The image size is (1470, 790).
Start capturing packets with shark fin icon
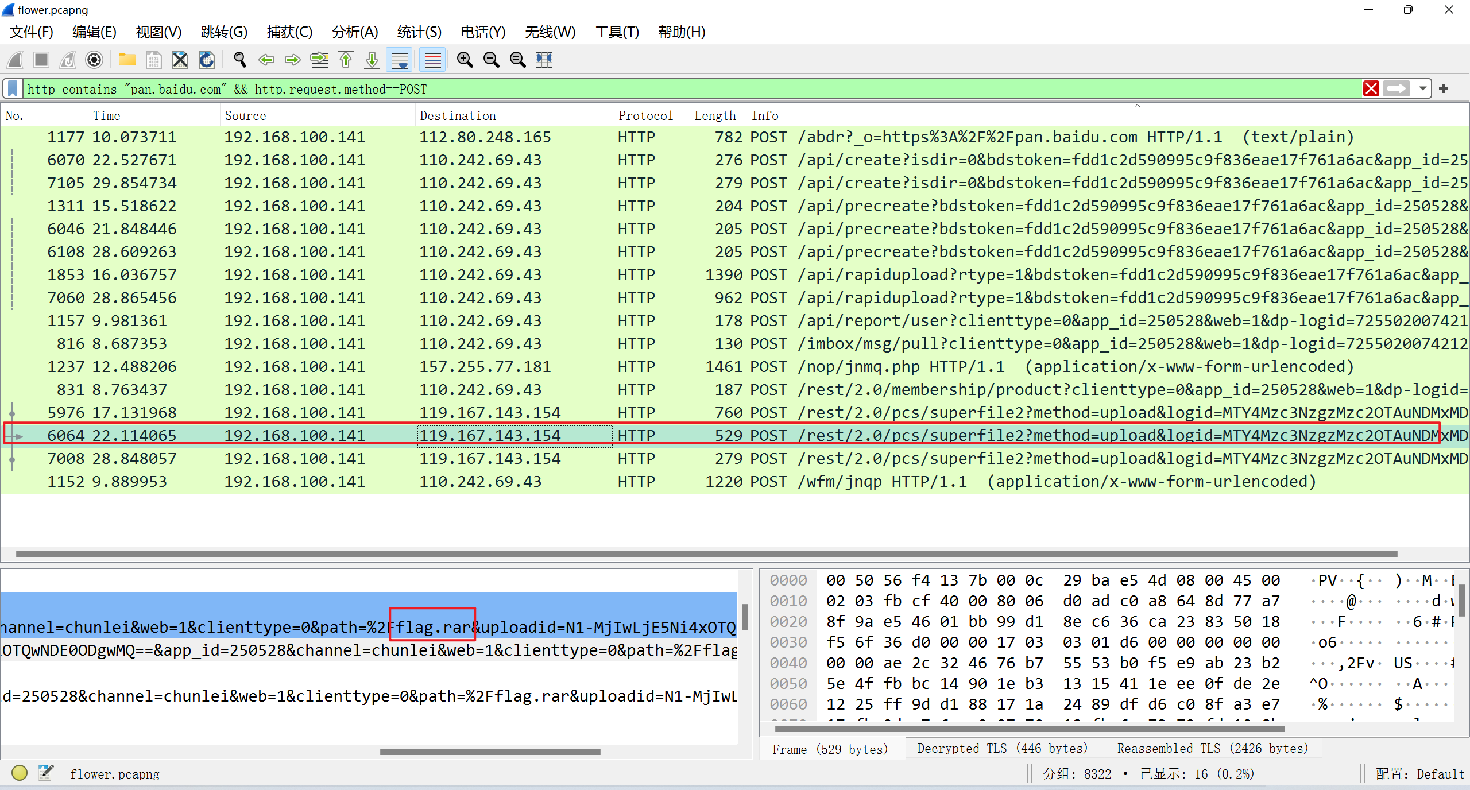coord(15,60)
